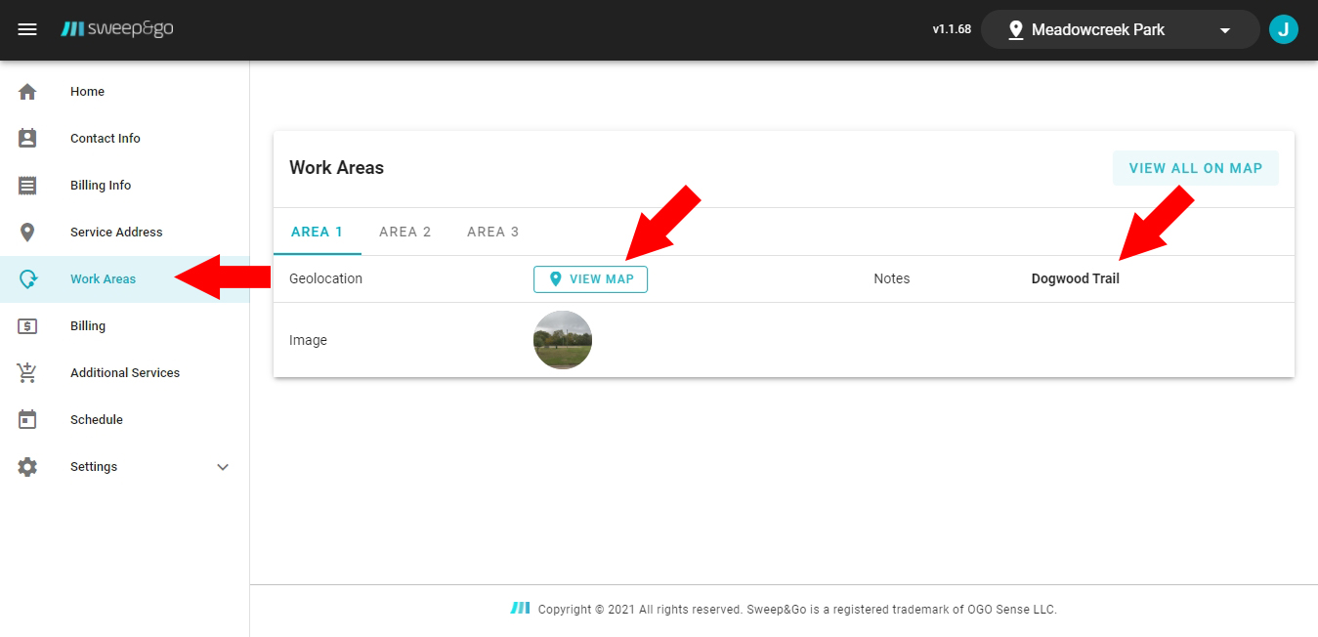Click the Billing Info receipt icon
The height and width of the screenshot is (637, 1318).
point(27,186)
